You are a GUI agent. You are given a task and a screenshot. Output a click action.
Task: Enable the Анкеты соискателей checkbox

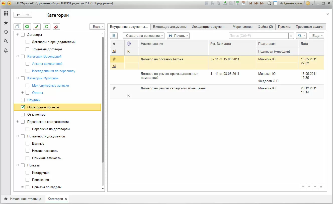click(x=28, y=64)
